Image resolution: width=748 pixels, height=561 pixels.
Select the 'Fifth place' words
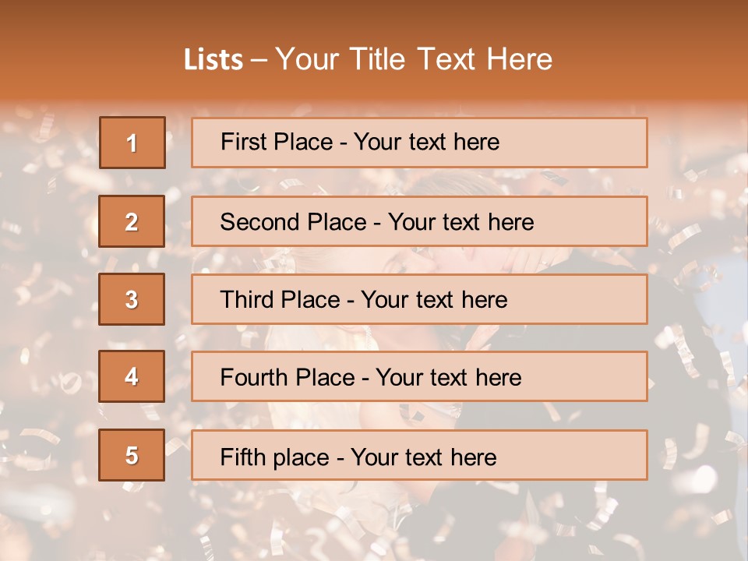pyautogui.click(x=275, y=457)
